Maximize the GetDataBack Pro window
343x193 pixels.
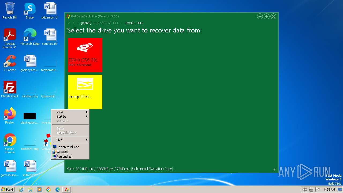tap(267, 16)
